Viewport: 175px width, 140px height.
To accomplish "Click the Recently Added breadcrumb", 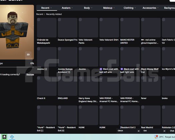I will [54, 14].
